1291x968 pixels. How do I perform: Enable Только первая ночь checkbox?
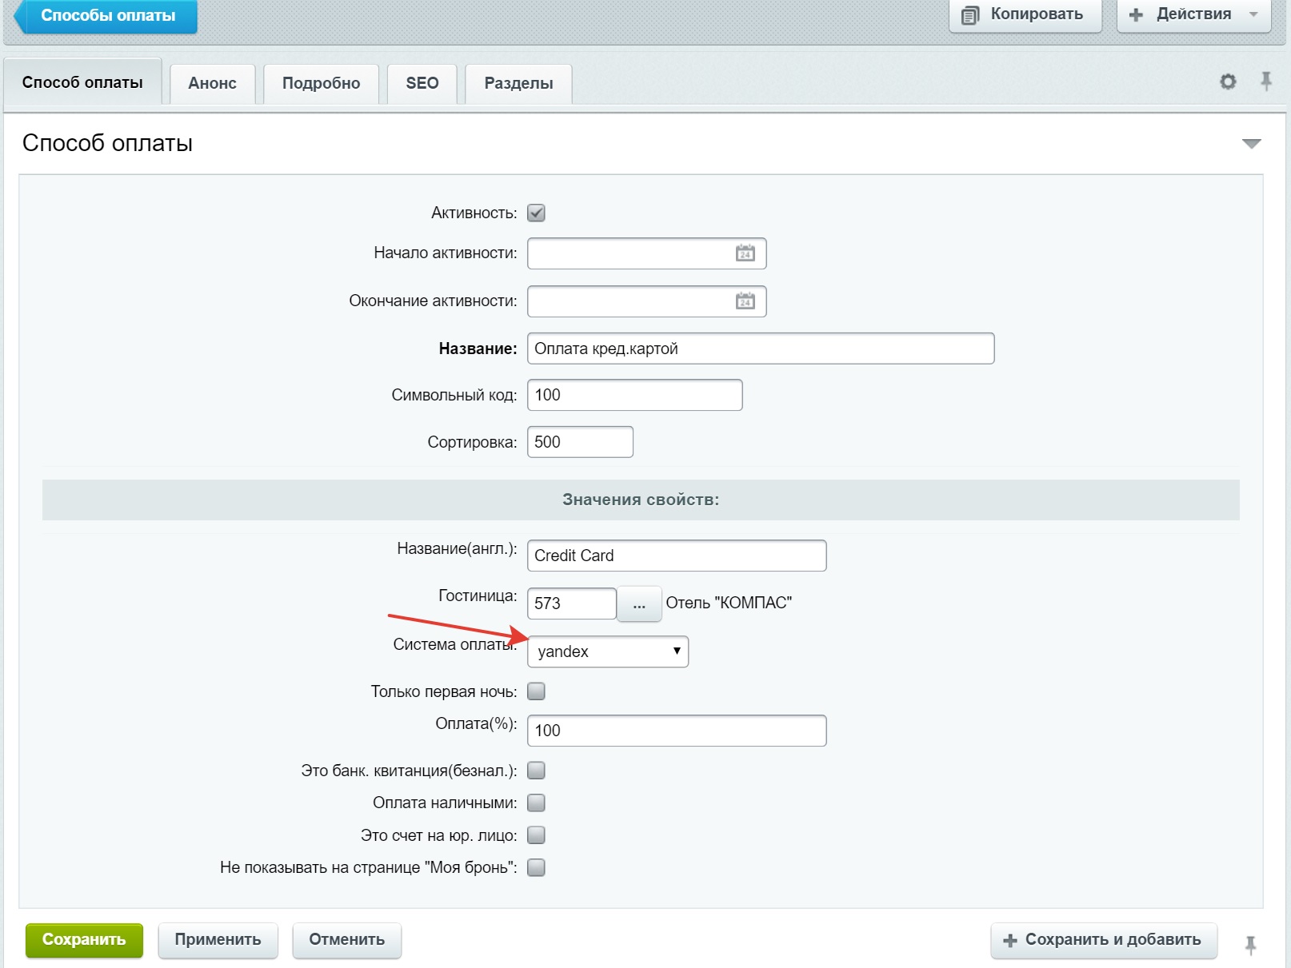(x=536, y=691)
